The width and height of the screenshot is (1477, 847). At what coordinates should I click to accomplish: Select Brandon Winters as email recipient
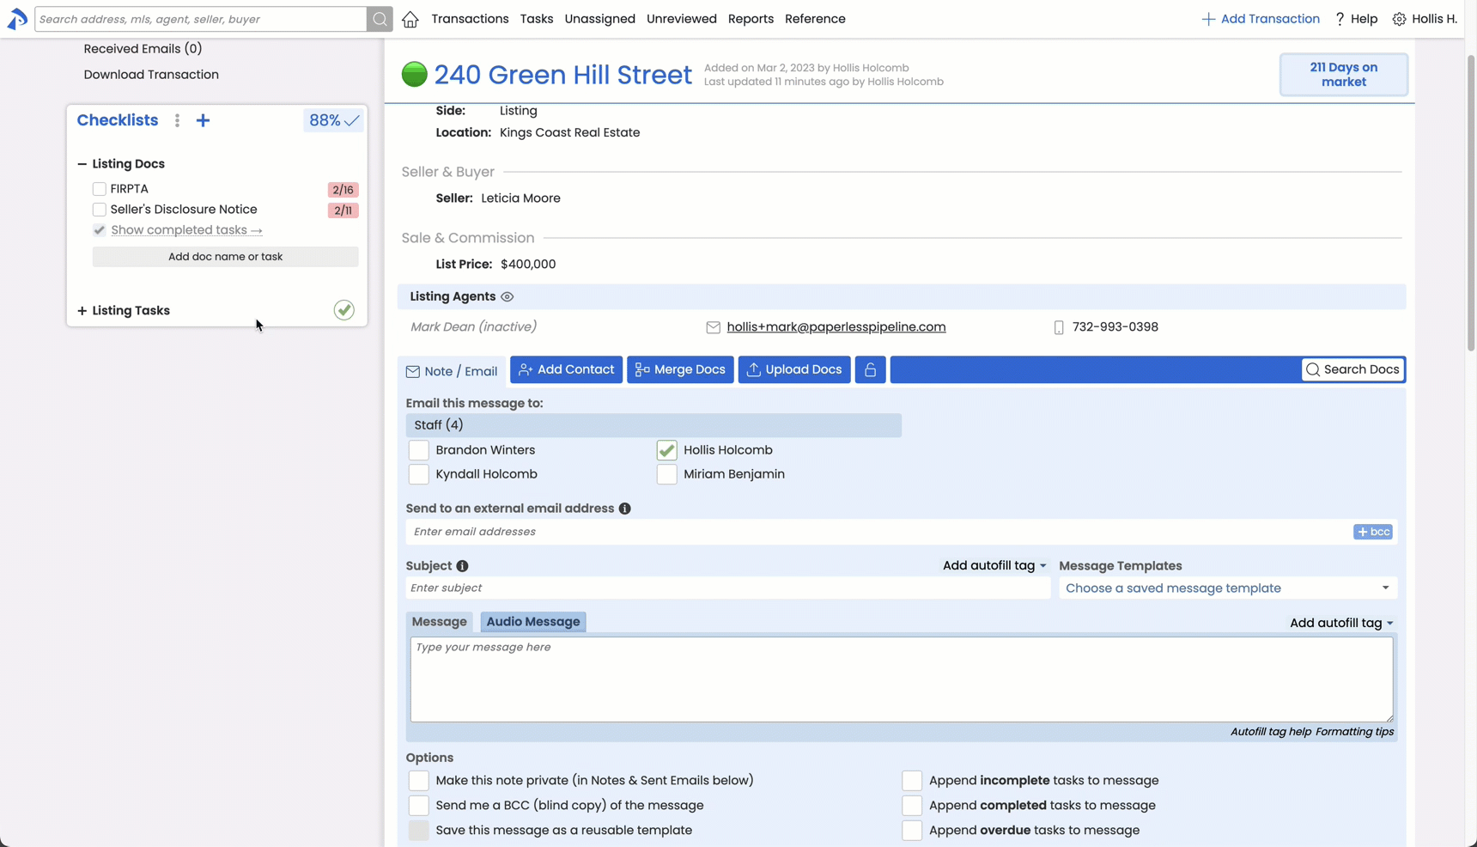tap(418, 450)
